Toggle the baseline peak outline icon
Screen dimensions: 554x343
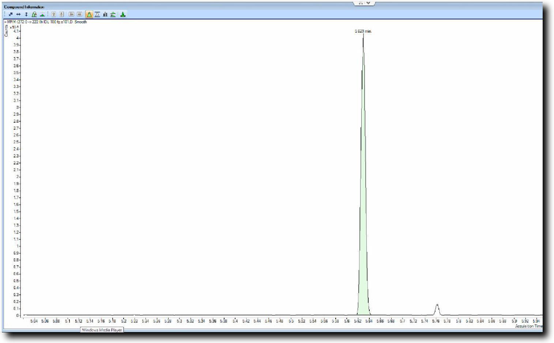point(97,14)
